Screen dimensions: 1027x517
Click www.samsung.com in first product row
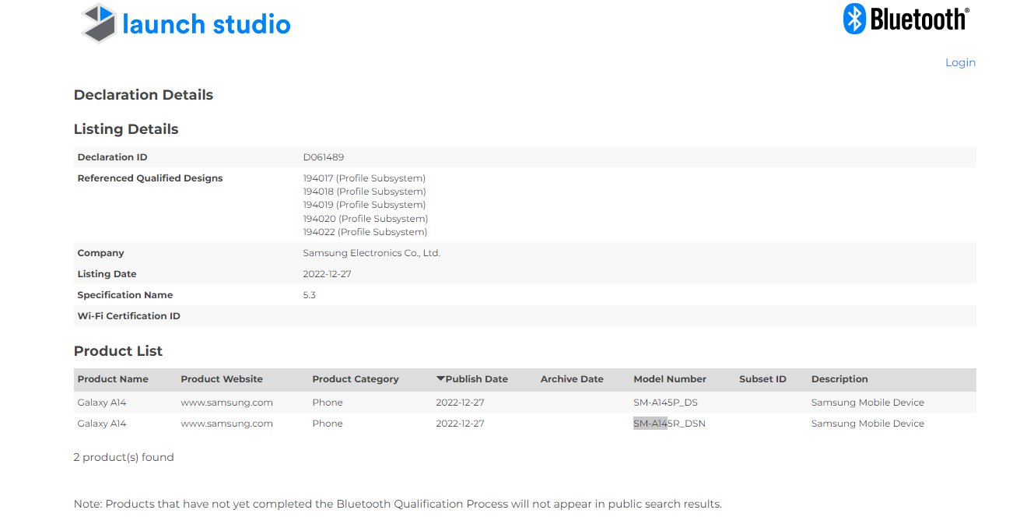(226, 403)
